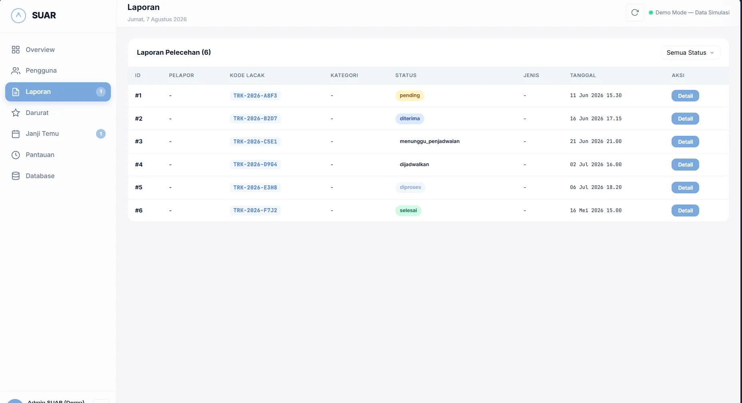
Task: Click the Janji Temu calendar icon
Action: click(16, 134)
